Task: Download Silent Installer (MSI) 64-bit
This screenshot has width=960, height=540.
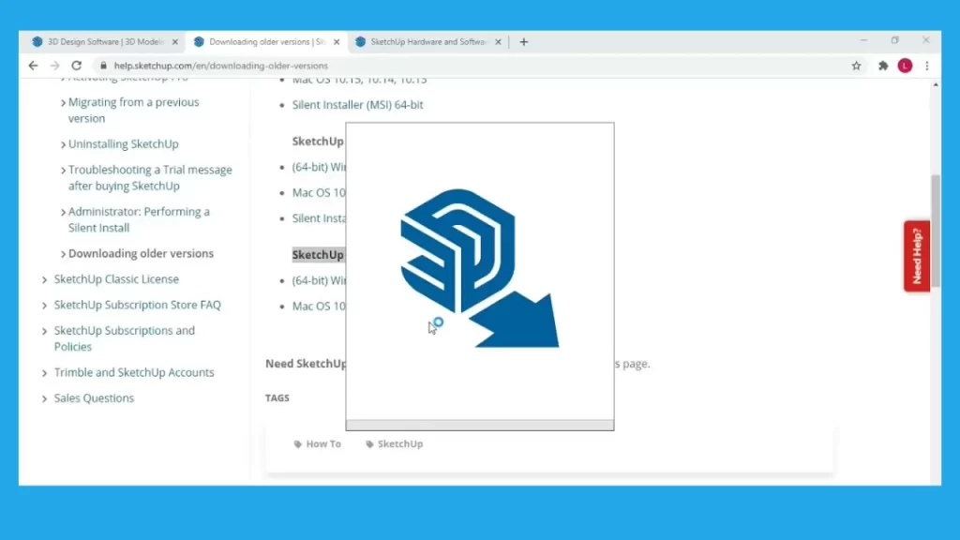Action: pos(357,105)
